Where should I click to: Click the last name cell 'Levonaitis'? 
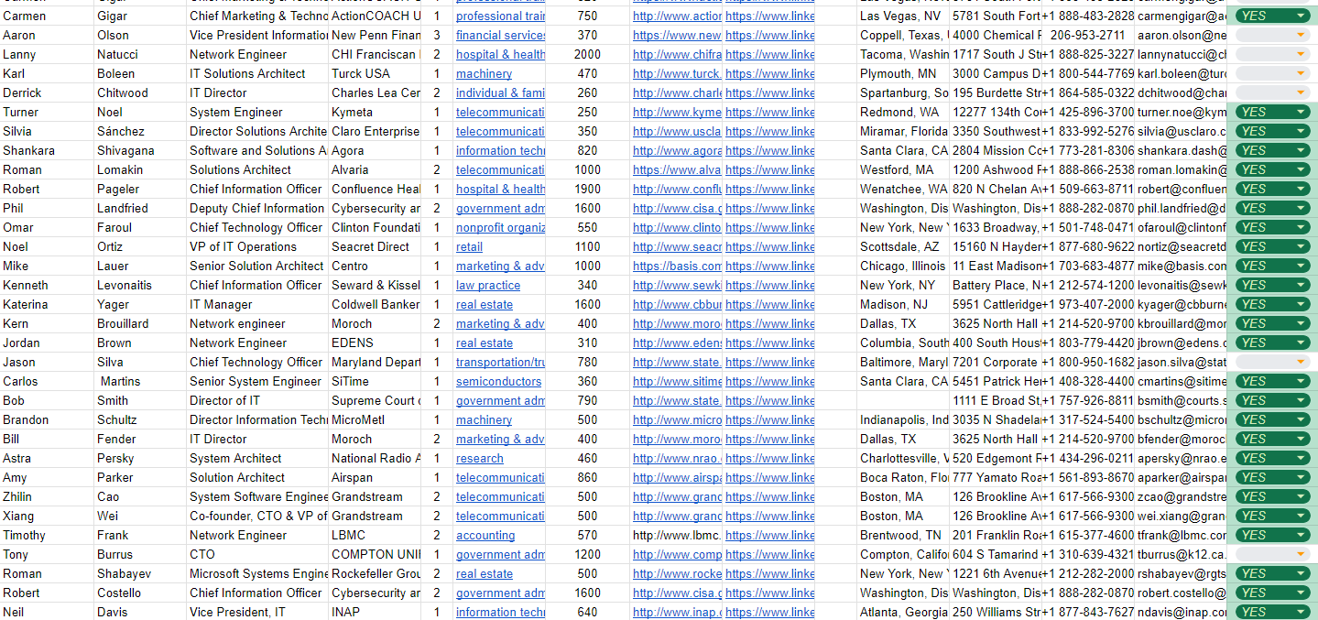[140, 285]
